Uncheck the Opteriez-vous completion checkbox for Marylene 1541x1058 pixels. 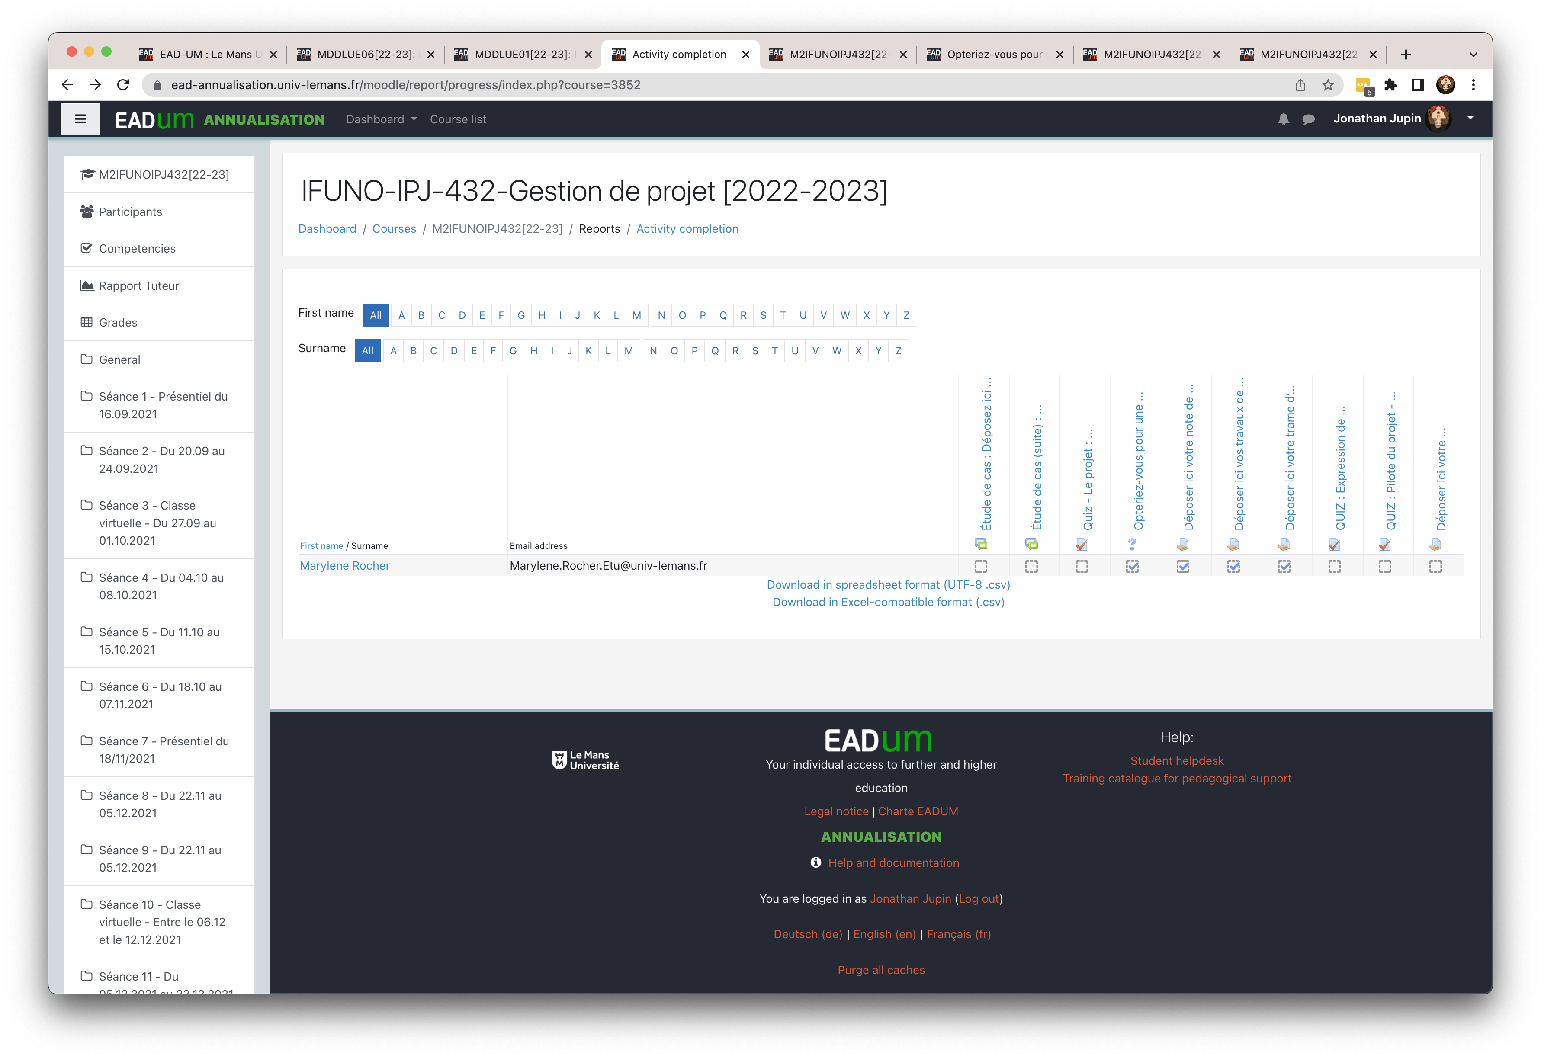coord(1133,567)
